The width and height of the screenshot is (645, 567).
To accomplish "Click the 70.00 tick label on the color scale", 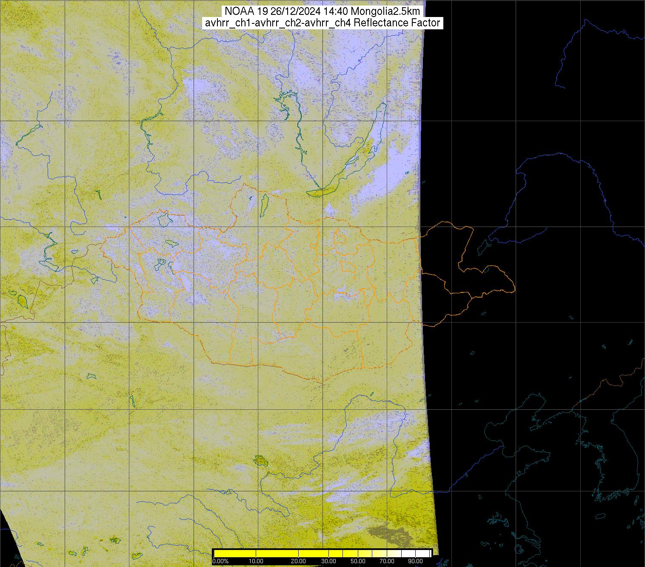I will [x=386, y=561].
